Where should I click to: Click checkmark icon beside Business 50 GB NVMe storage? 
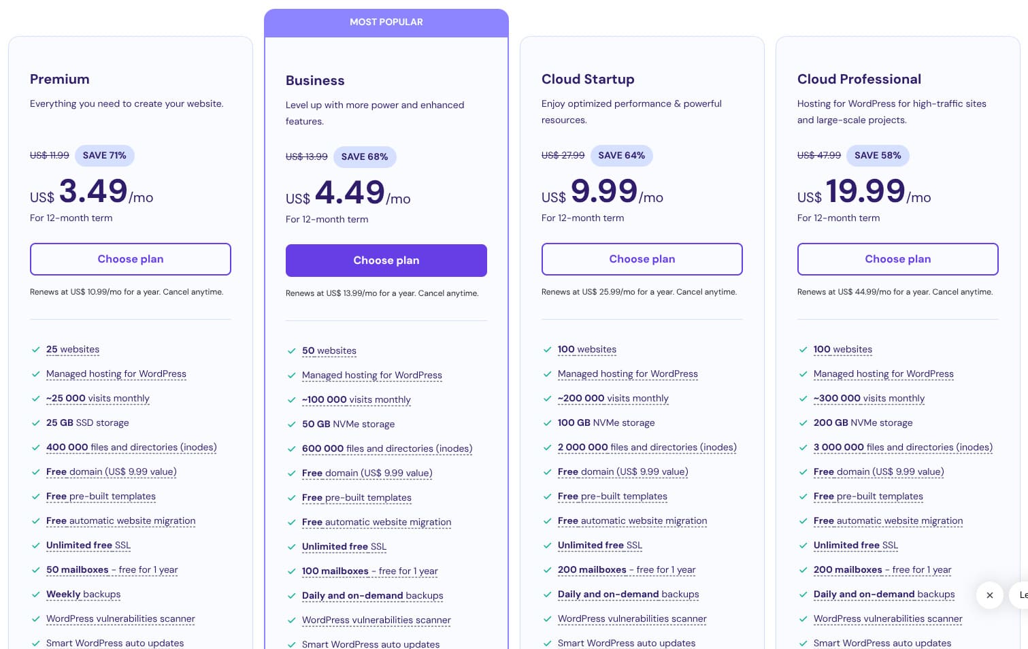pyautogui.click(x=292, y=425)
